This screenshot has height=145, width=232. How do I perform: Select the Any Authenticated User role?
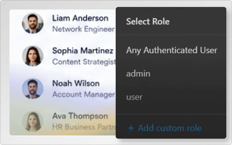(172, 50)
